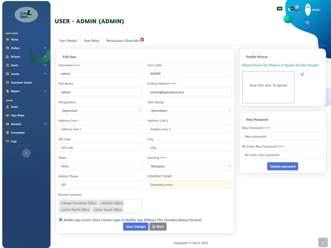The width and height of the screenshot is (331, 248).
Task: Click the Company name input field
Action: pyautogui.click(x=189, y=185)
